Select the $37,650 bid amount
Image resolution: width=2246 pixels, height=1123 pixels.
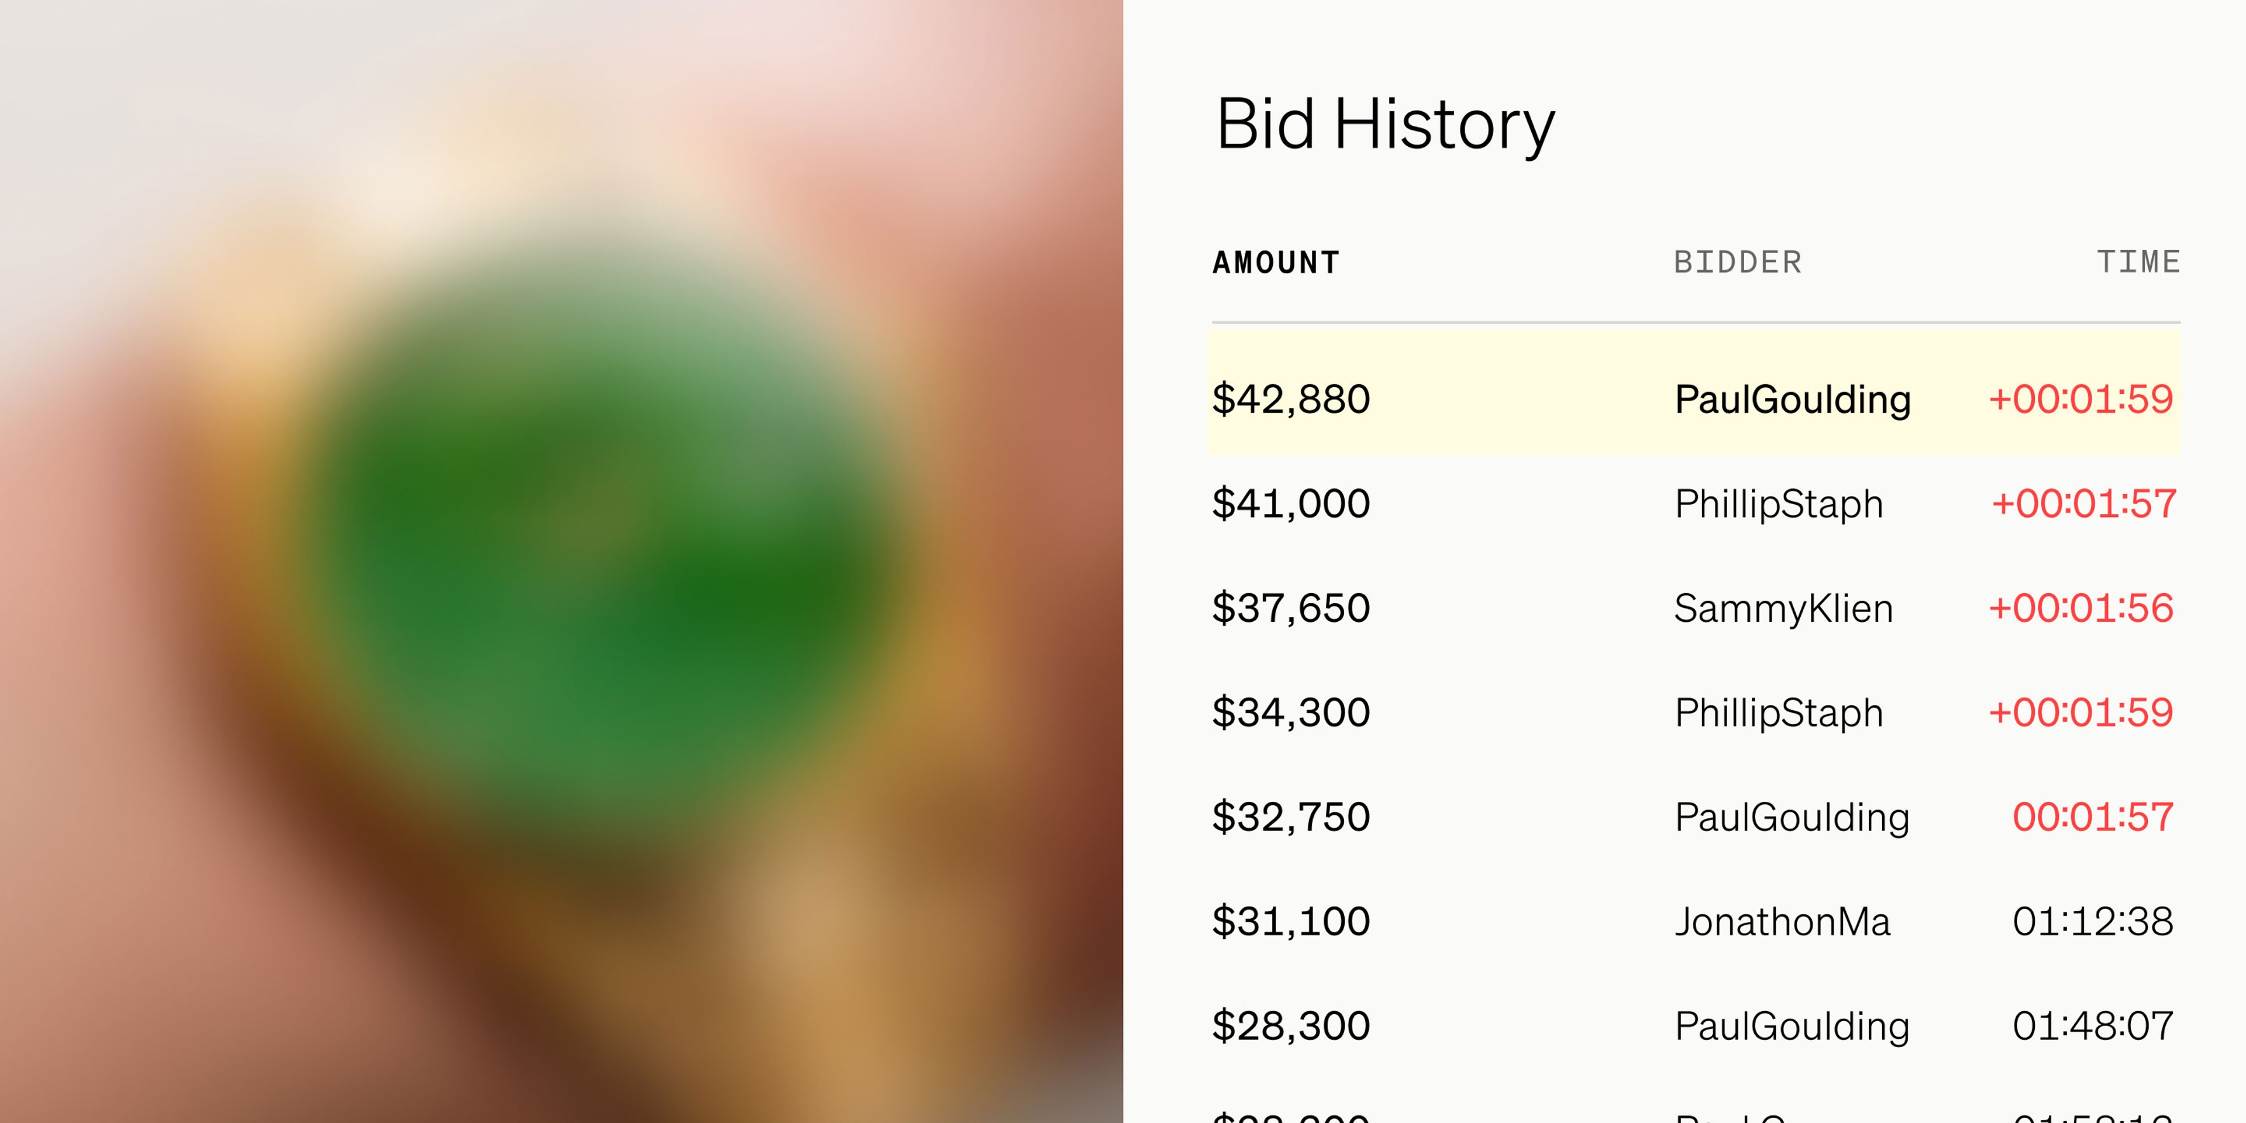pyautogui.click(x=1291, y=608)
